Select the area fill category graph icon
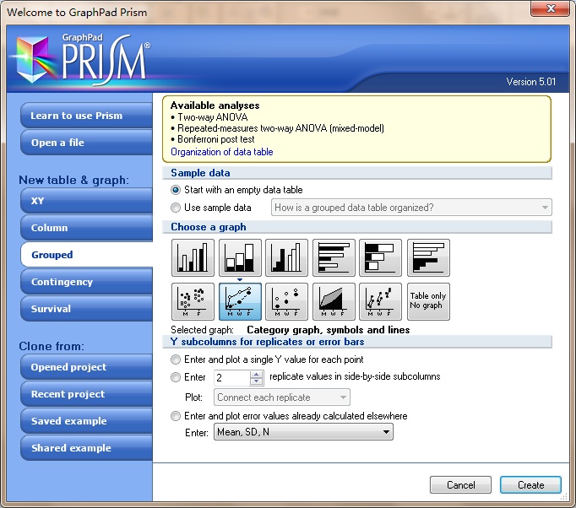This screenshot has height=508, width=576. pos(334,301)
